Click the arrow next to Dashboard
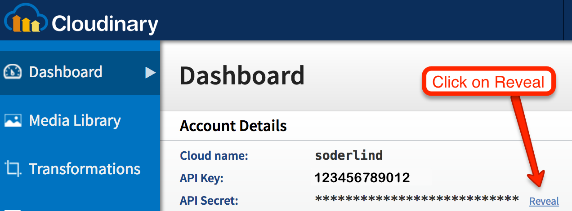 pyautogui.click(x=150, y=73)
